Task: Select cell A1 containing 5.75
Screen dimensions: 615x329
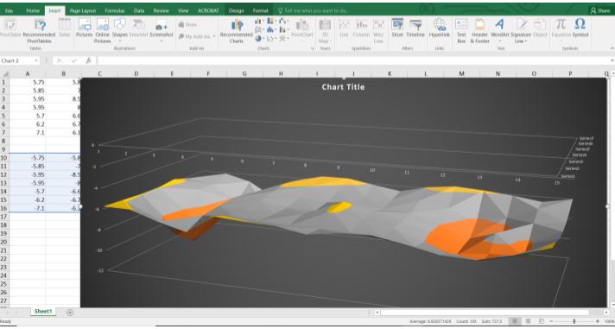Action: coord(28,82)
